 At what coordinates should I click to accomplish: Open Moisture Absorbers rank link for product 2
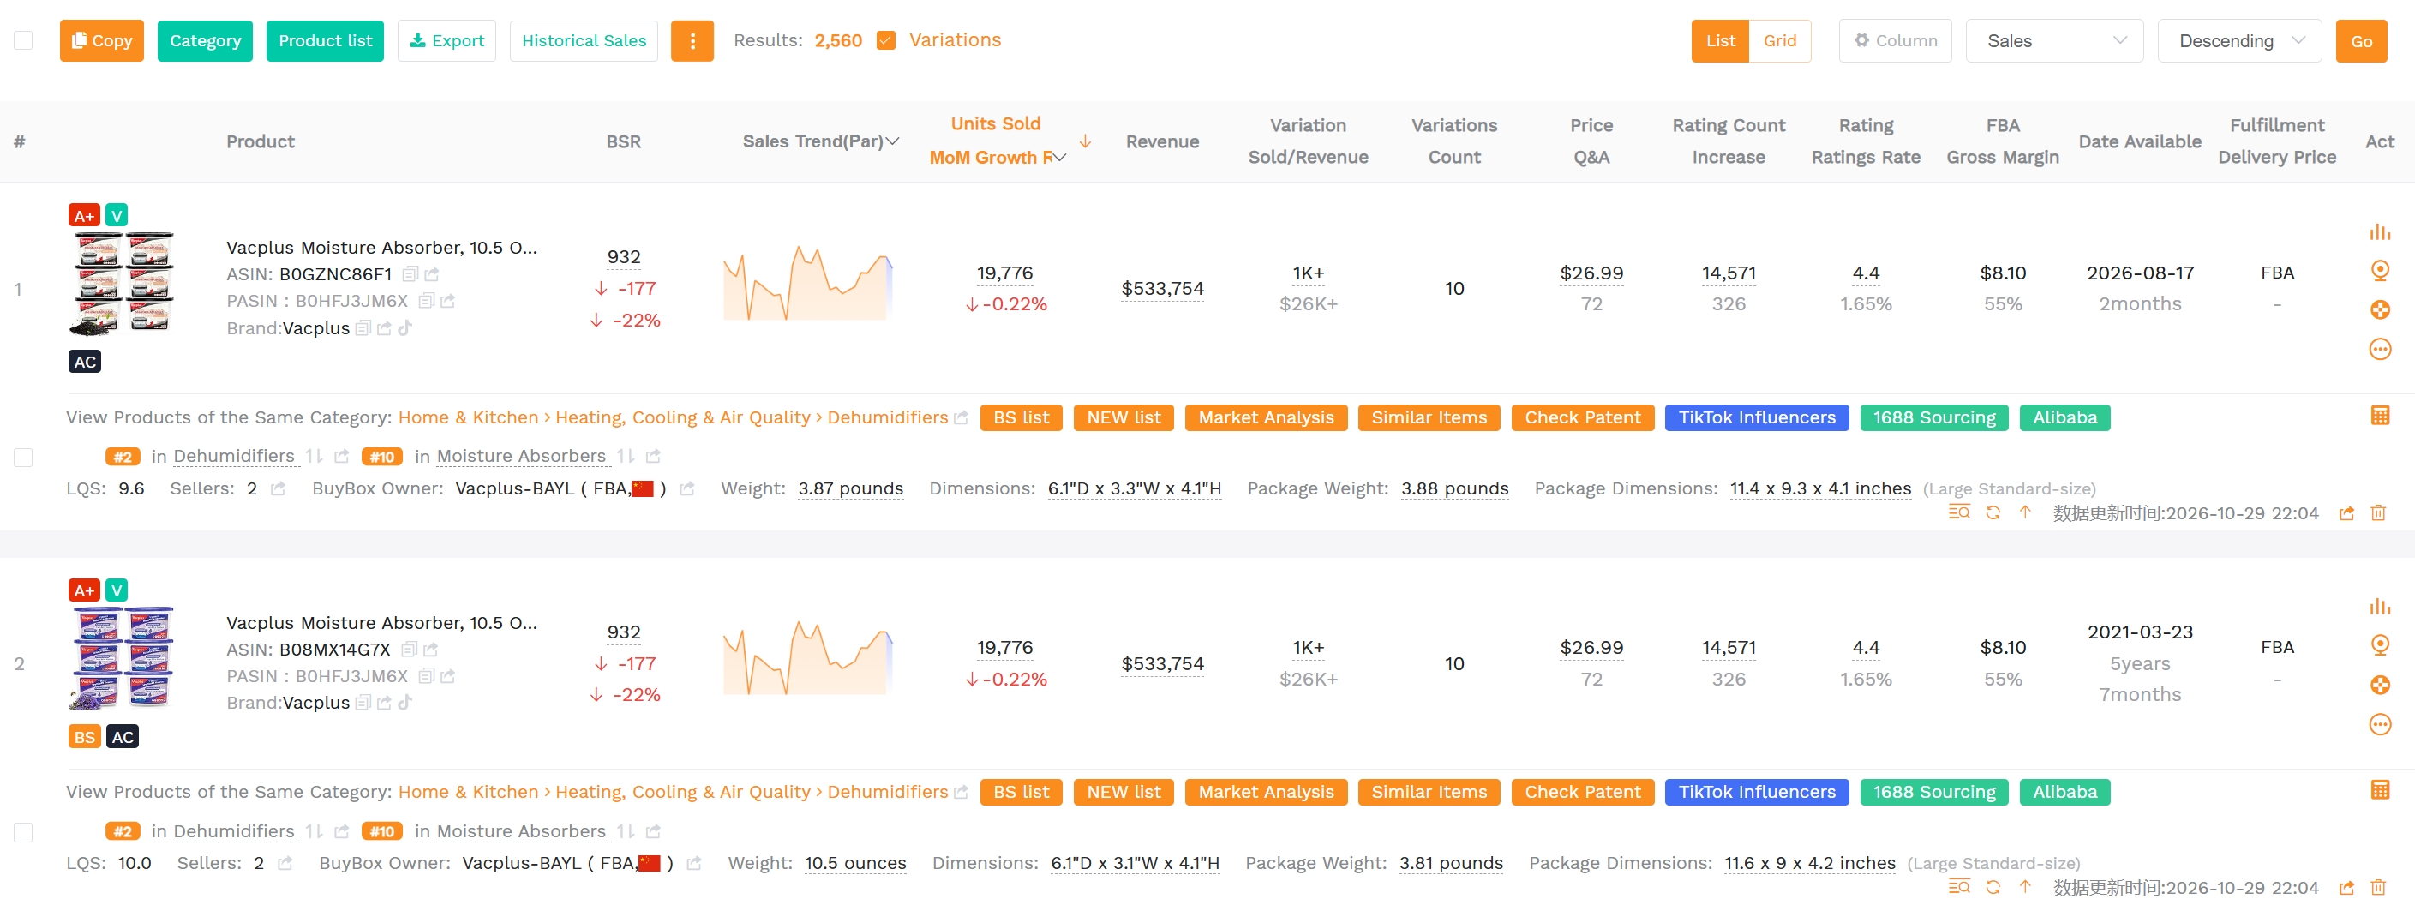(521, 832)
